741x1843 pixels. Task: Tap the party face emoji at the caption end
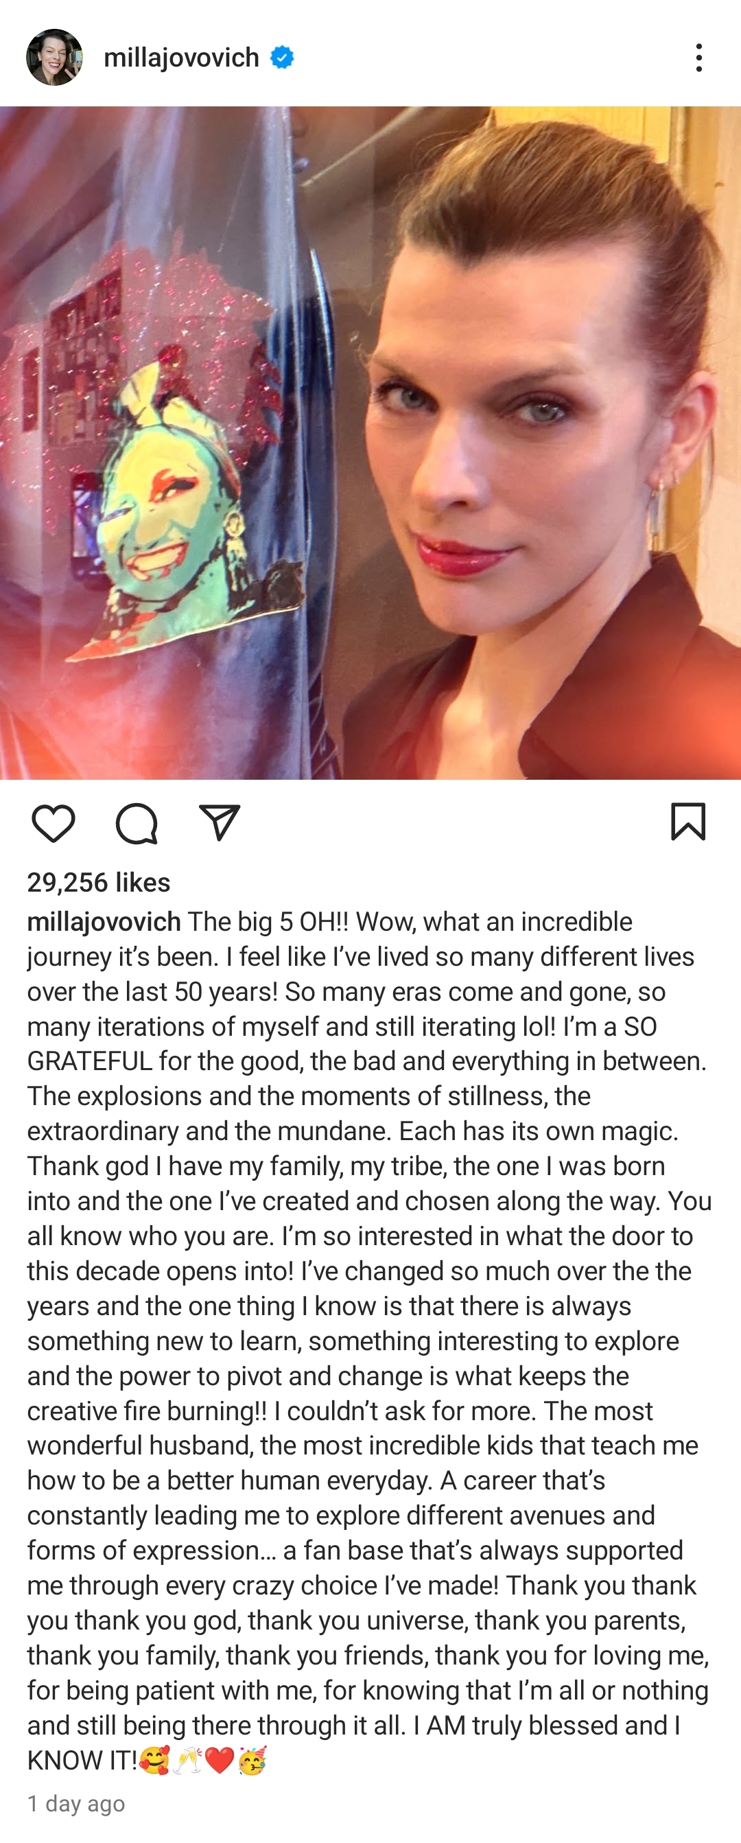[x=252, y=1760]
